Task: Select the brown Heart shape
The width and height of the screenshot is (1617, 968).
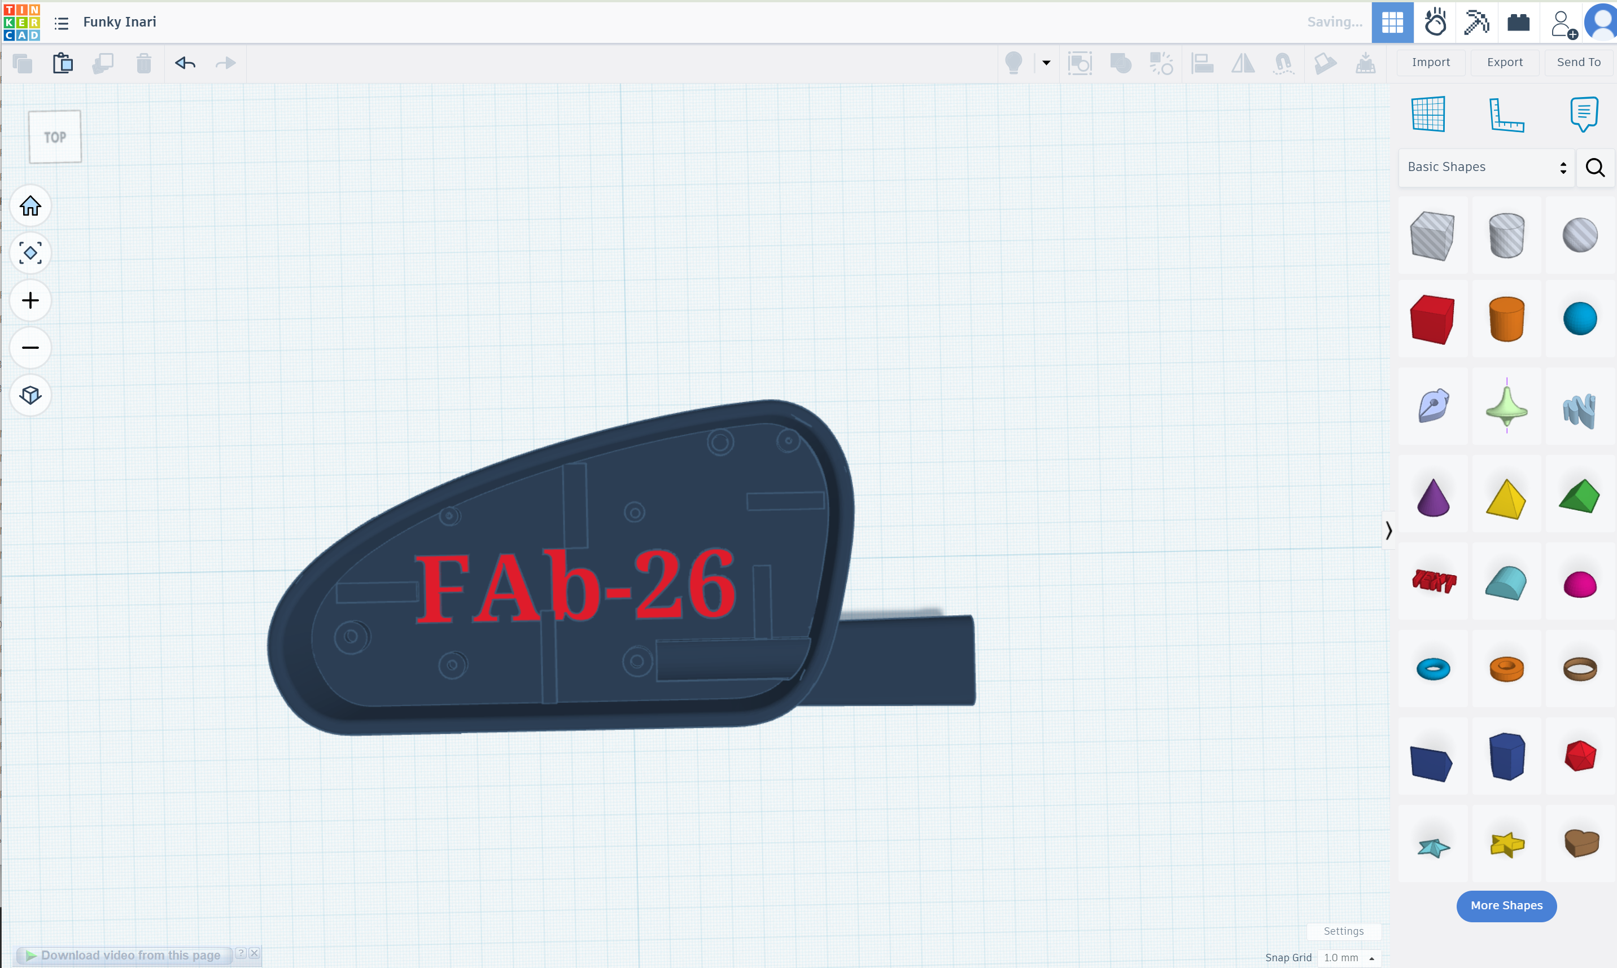Action: click(x=1581, y=843)
